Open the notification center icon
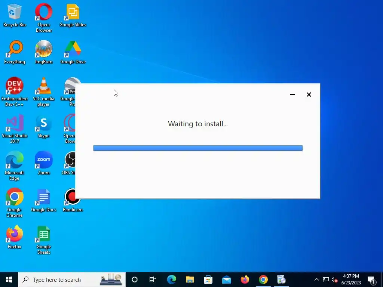 coord(371,280)
